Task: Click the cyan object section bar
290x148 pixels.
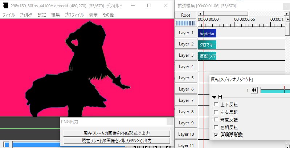Action: coord(275,91)
